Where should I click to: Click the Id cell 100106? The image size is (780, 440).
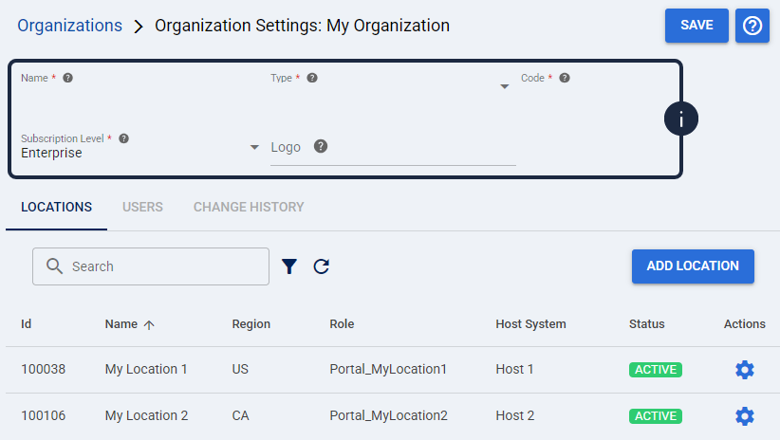coord(44,415)
